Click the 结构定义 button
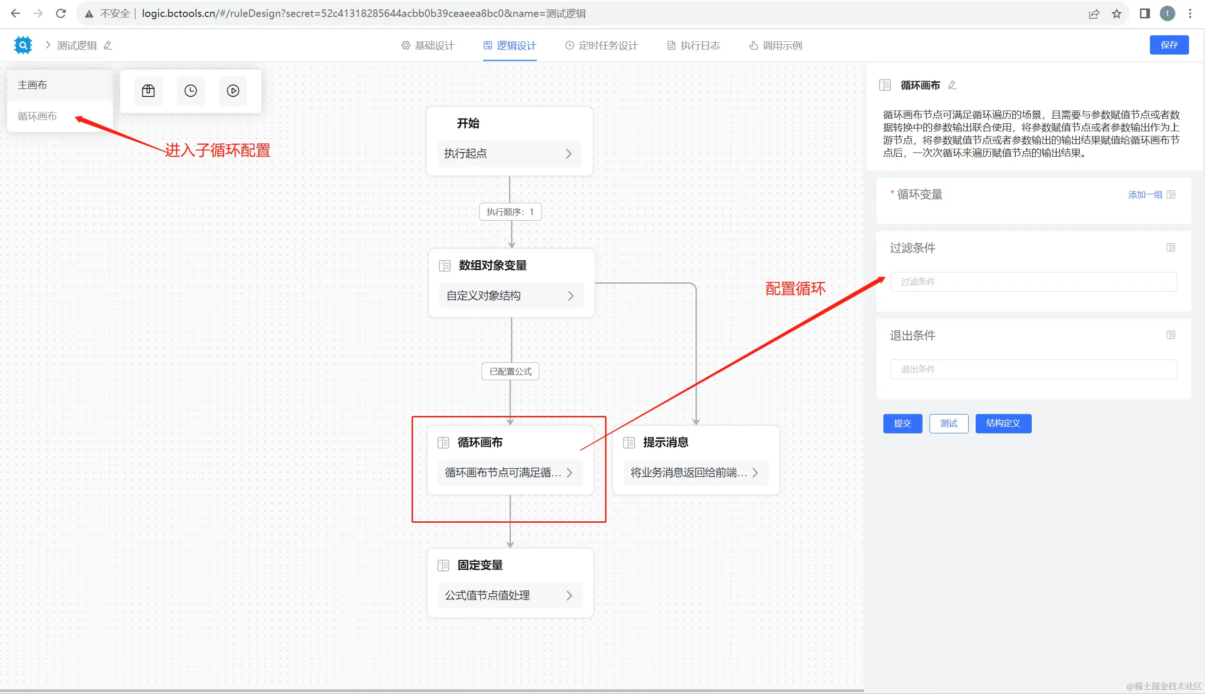The image size is (1205, 694). (1003, 423)
